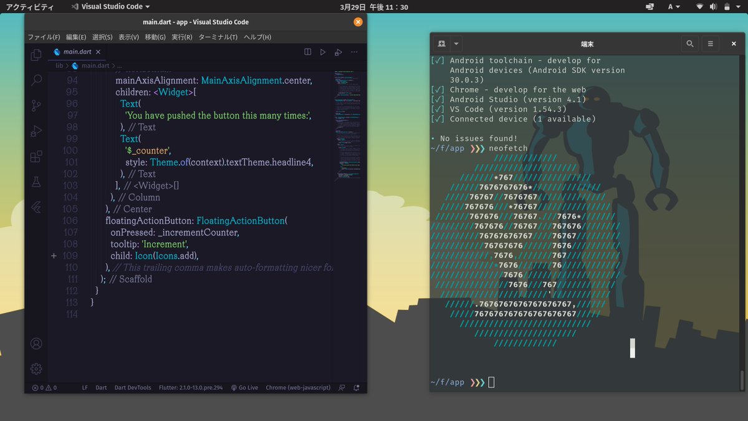Click _incrementCounter on line 107
Screen dimensions: 748x421
pos(197,232)
